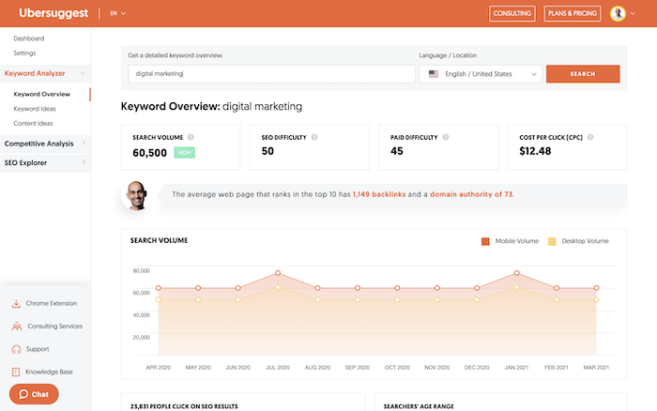Click the Ubersuggest logo
The image size is (657, 411).
(x=53, y=13)
